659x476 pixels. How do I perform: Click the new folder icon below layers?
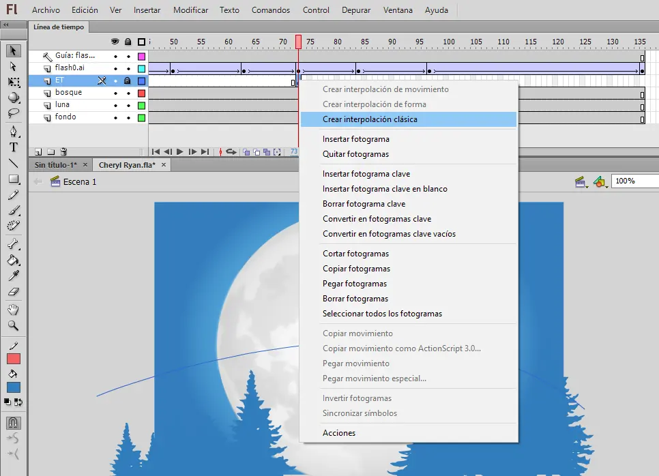pyautogui.click(x=51, y=151)
